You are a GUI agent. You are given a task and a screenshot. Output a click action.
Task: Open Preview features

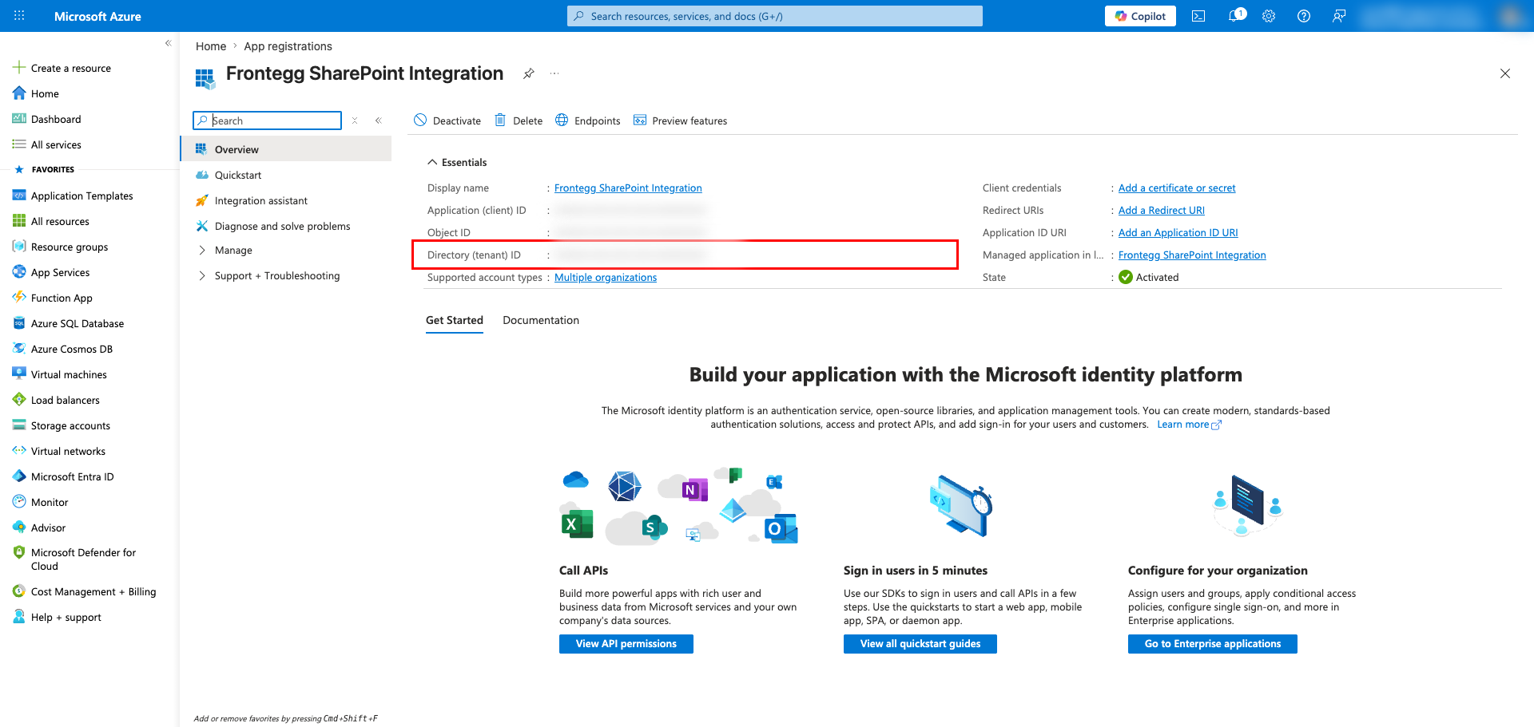(681, 121)
